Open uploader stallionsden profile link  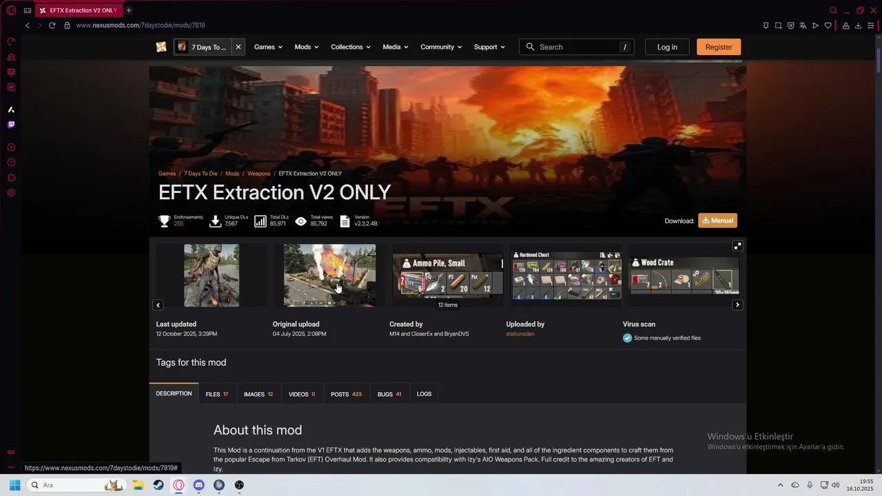pyautogui.click(x=520, y=334)
